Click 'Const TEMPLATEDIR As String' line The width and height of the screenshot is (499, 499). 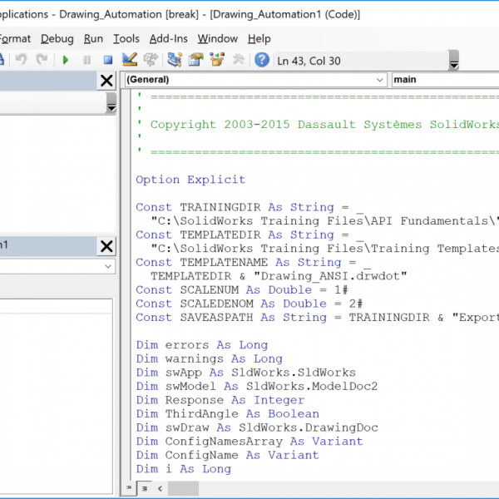click(x=249, y=235)
